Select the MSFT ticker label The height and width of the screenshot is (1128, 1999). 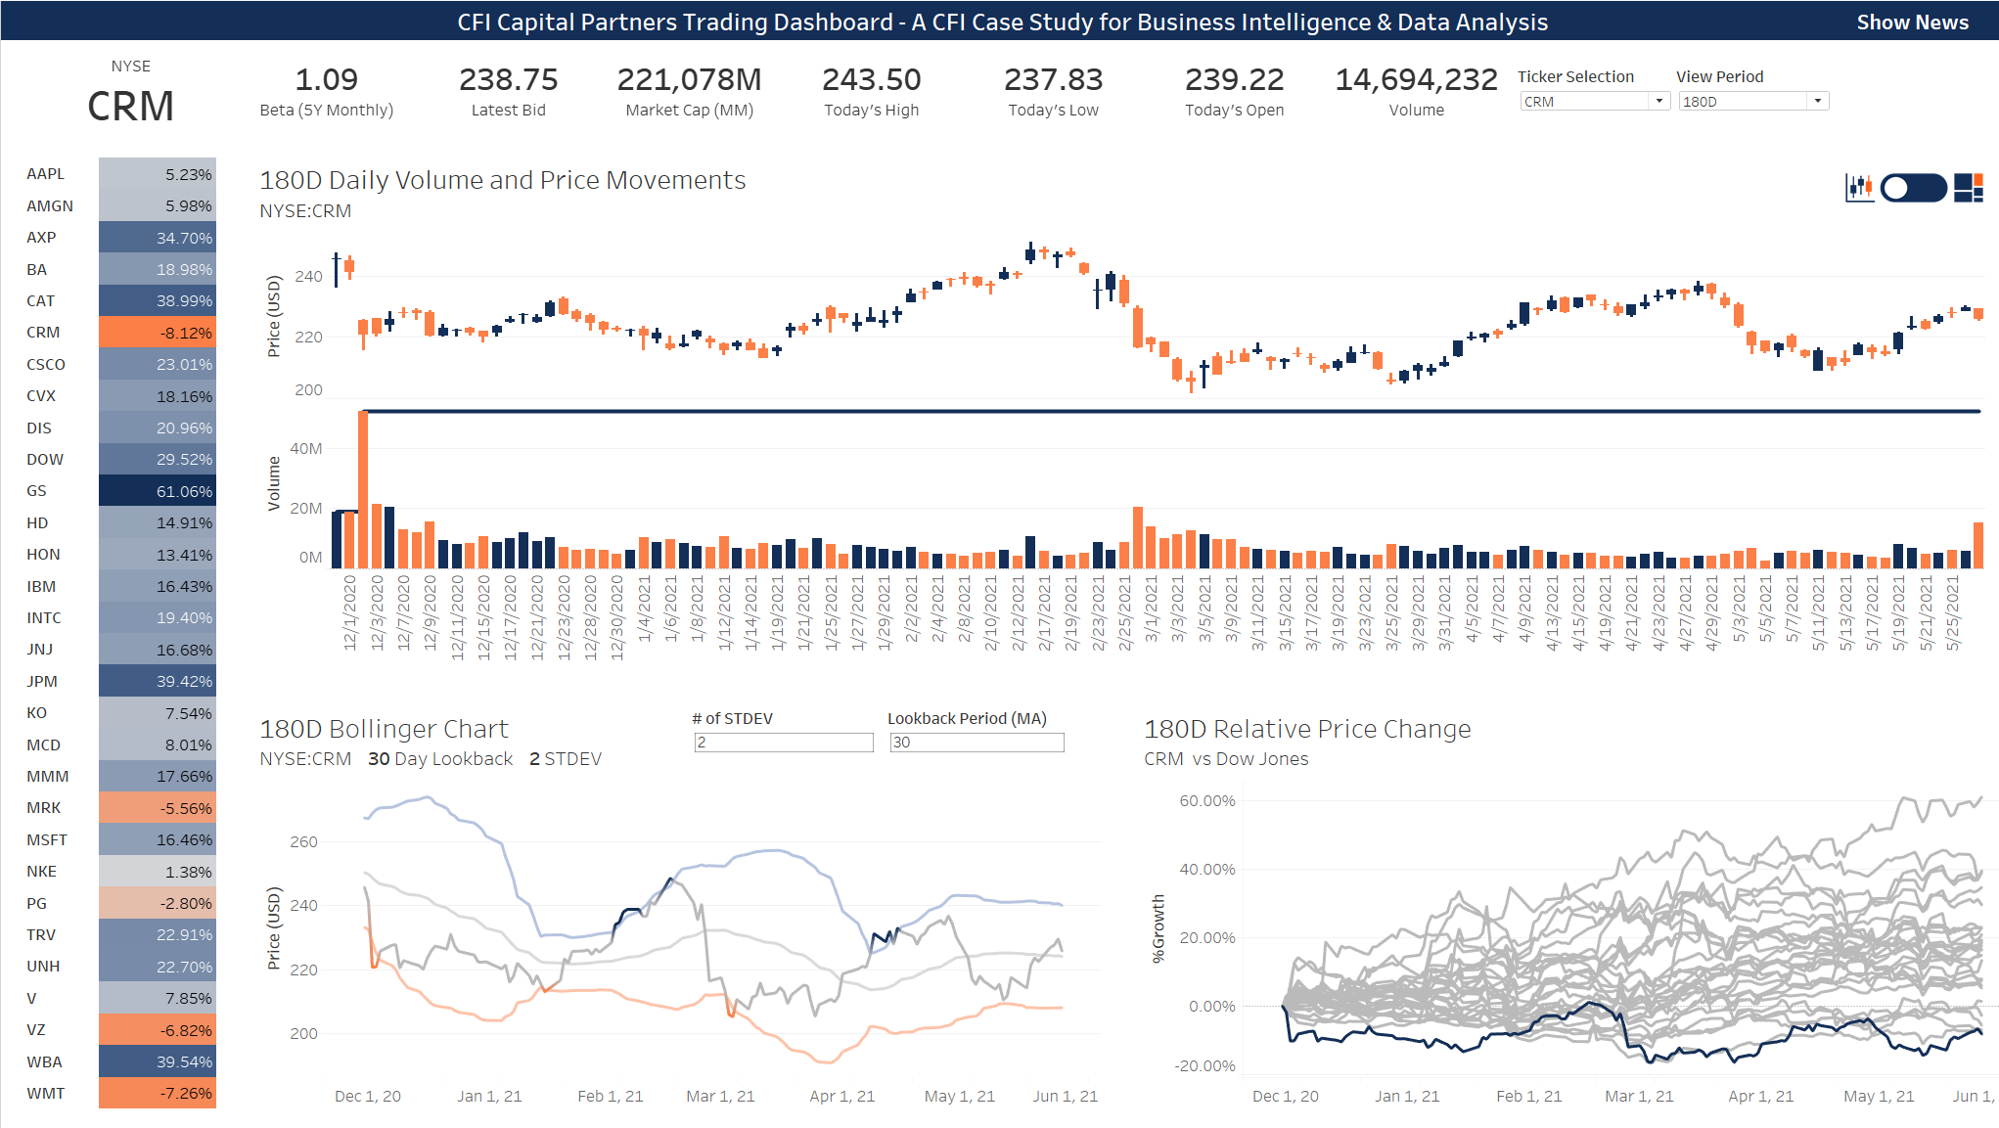click(x=47, y=839)
